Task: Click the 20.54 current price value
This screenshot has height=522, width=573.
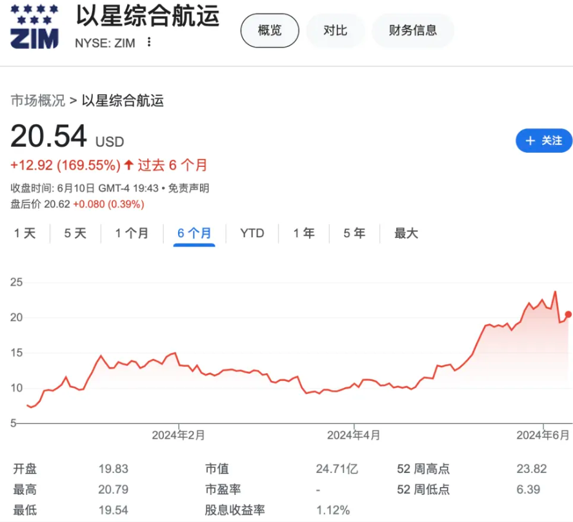Action: click(x=48, y=136)
